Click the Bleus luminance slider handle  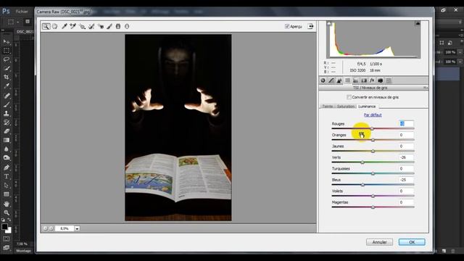tap(362, 185)
